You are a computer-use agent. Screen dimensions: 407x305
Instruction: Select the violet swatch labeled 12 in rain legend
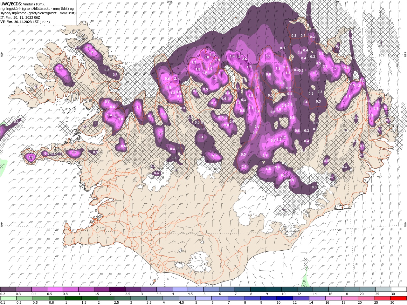click(301, 298)
